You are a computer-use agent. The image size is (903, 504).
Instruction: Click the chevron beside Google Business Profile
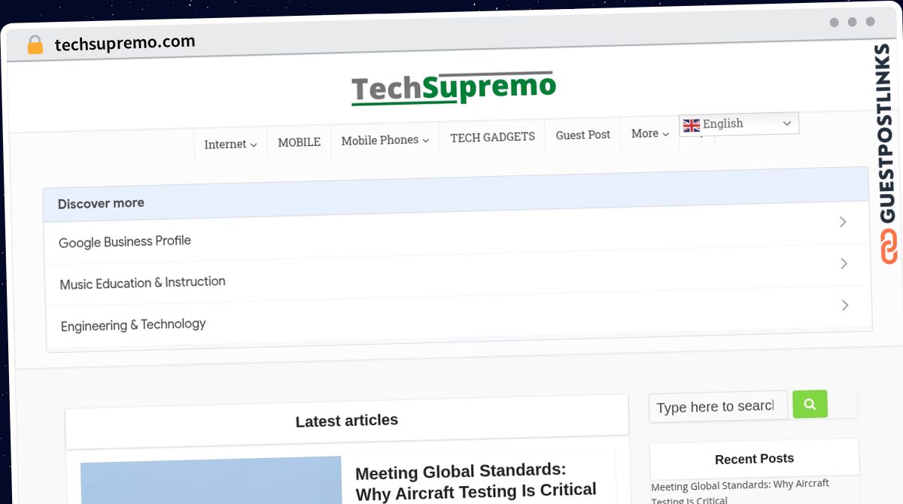(843, 222)
